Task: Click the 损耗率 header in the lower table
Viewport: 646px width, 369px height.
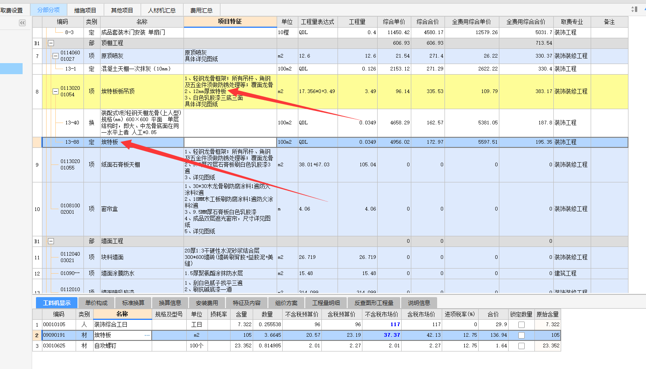Action: click(x=219, y=314)
